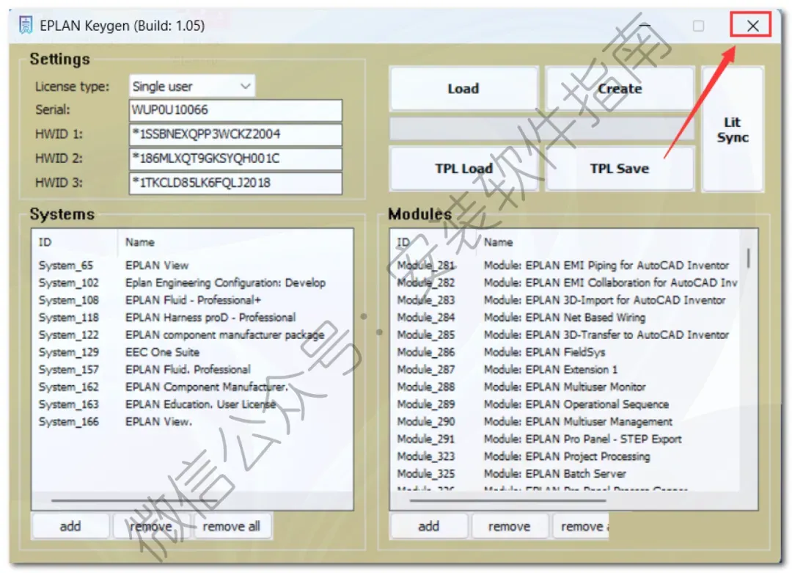Select System_166 EPLAN View row

192,421
